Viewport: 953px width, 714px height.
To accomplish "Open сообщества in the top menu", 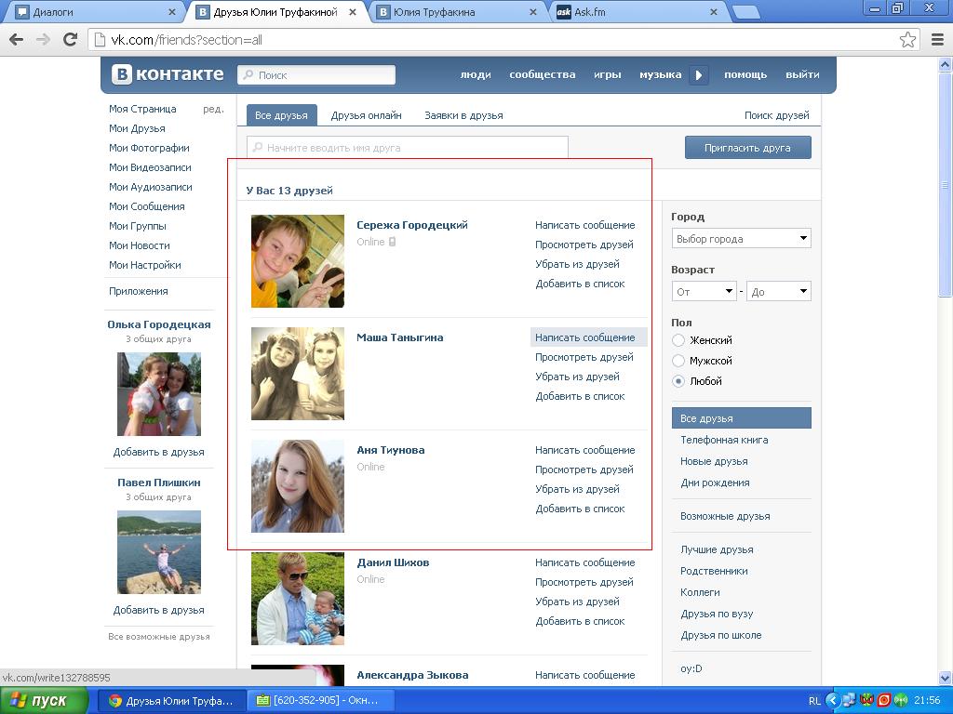I will click(543, 74).
